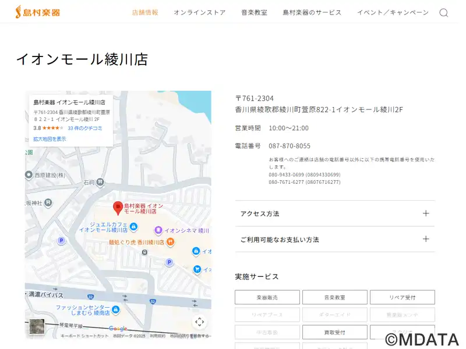This screenshot has height=349, width=466.
Task: Click the 買取受付 service button
Action: pos(334,332)
